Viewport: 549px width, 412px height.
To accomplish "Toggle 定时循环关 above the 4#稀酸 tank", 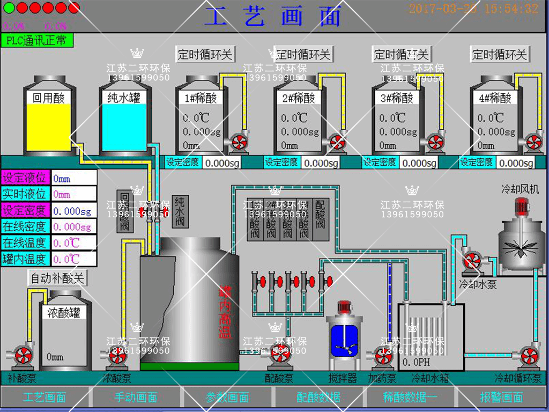I will 500,55.
